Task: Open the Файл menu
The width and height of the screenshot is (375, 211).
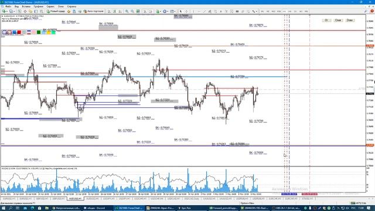Action: pos(8,6)
